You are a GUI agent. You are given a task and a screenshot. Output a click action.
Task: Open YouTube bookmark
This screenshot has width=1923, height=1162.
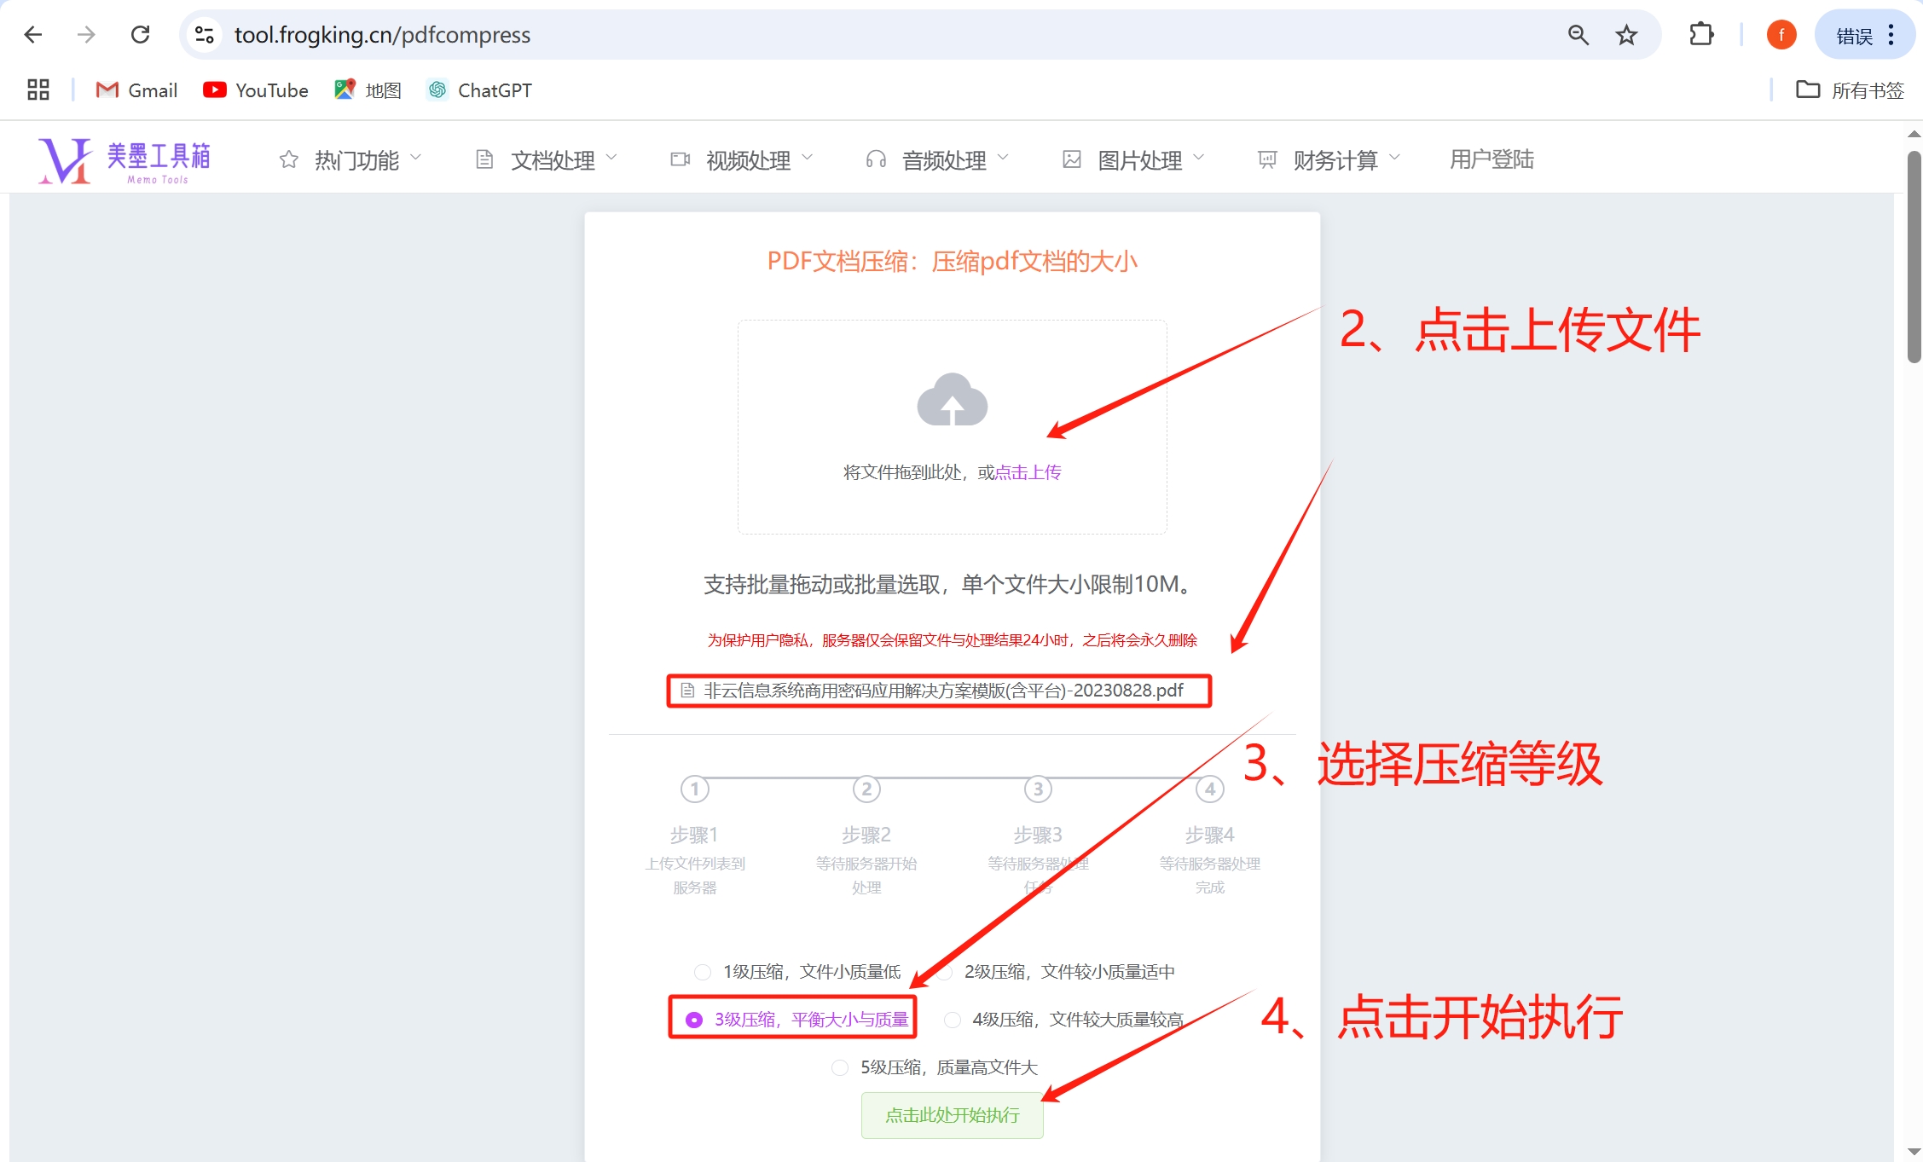coord(256,90)
